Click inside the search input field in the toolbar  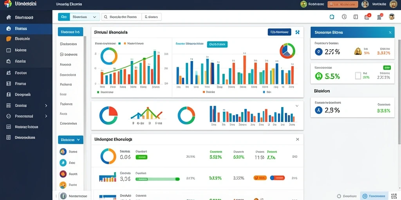click(121, 17)
